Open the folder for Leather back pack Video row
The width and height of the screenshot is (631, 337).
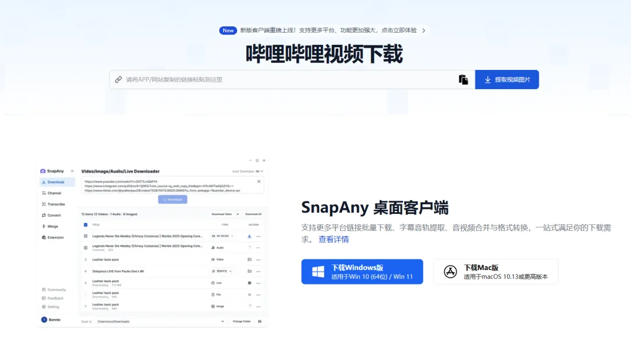tap(249, 259)
